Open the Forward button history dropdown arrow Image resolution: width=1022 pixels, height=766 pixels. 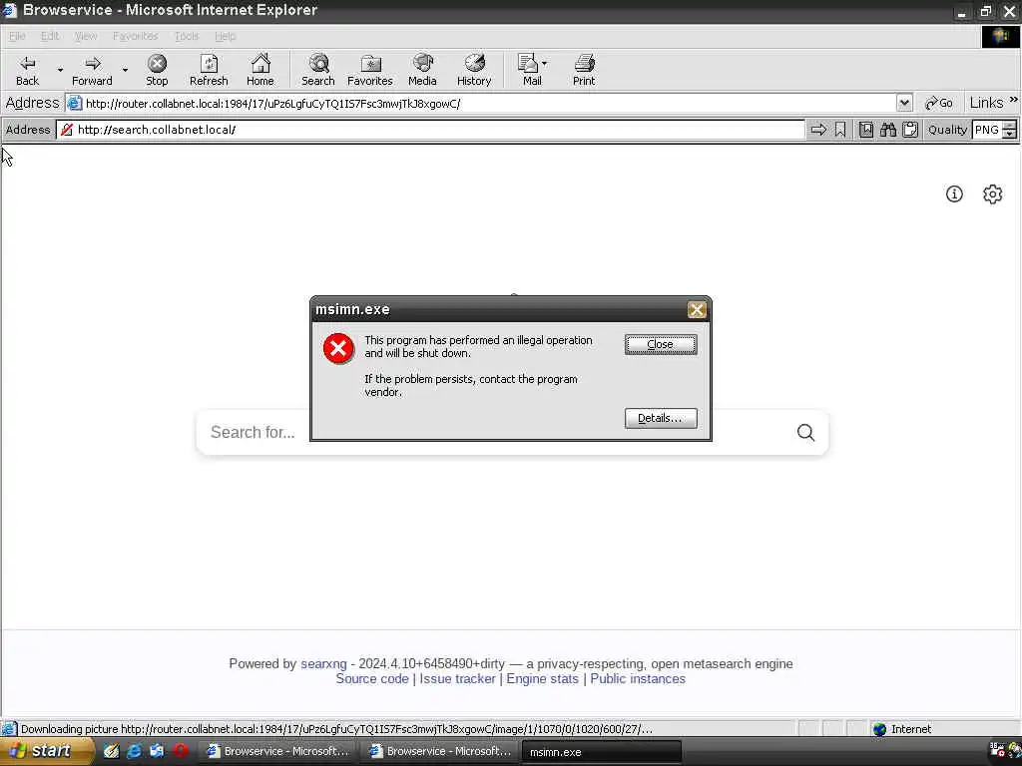[125, 70]
